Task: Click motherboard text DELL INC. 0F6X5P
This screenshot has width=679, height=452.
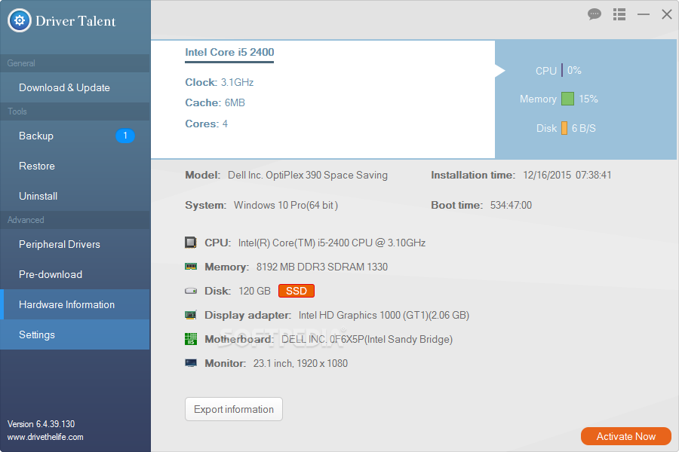Action: tap(323, 339)
